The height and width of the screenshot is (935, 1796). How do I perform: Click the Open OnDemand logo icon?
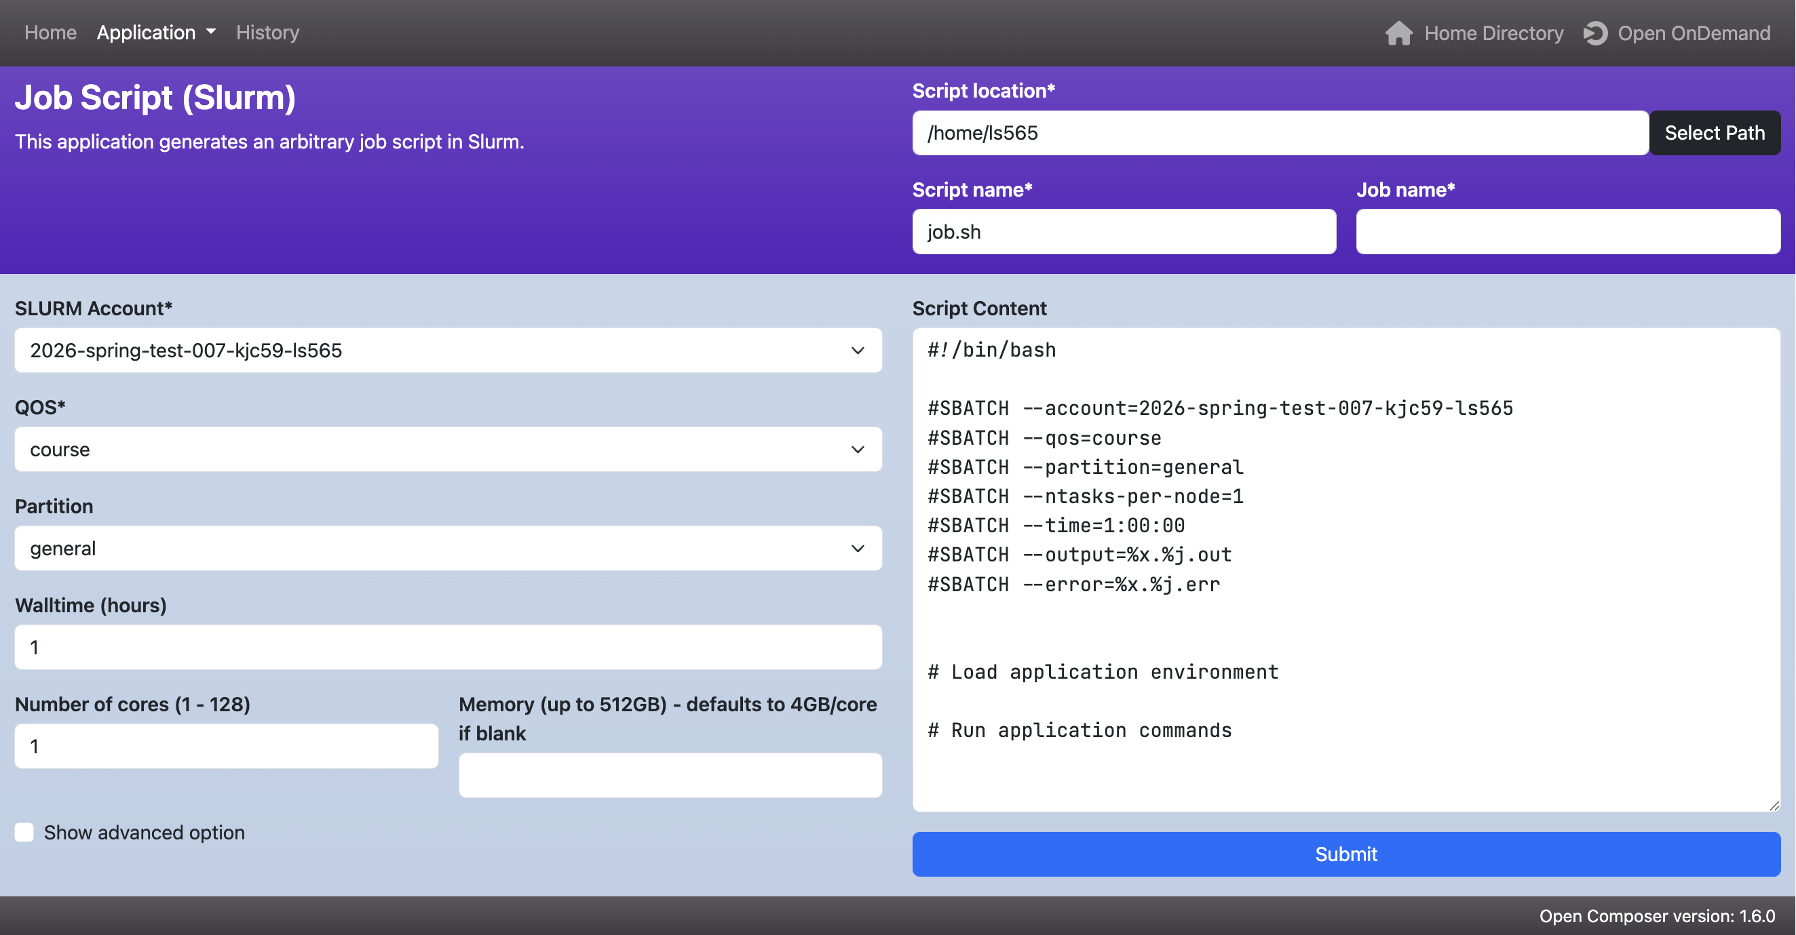[x=1595, y=32]
